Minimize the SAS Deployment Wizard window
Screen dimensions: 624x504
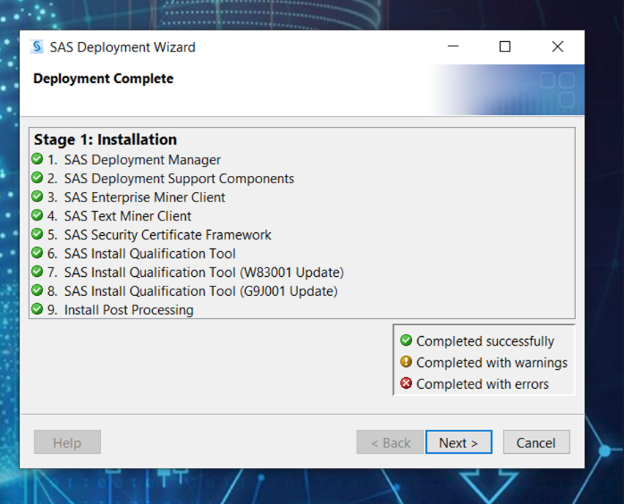click(452, 46)
